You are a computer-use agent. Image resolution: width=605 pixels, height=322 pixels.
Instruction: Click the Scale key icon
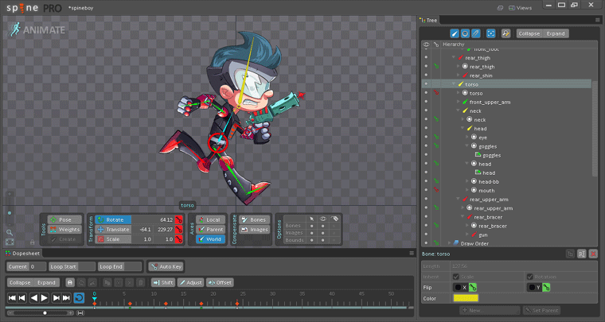point(178,239)
